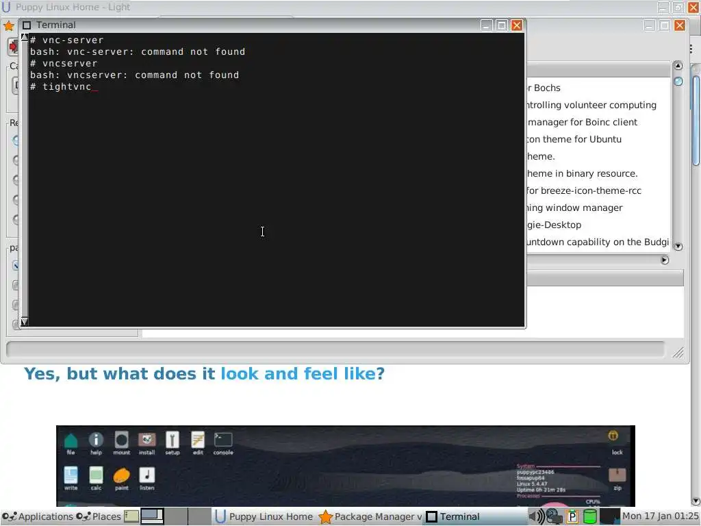The image size is (701, 526).
Task: Open the volume speaker tray icon
Action: (x=537, y=516)
